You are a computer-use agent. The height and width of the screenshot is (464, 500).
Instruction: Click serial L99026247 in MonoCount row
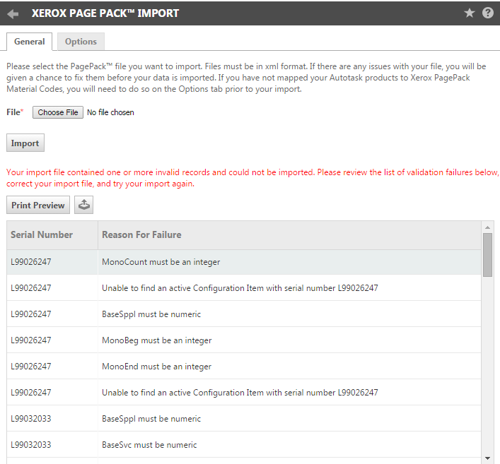[31, 262]
